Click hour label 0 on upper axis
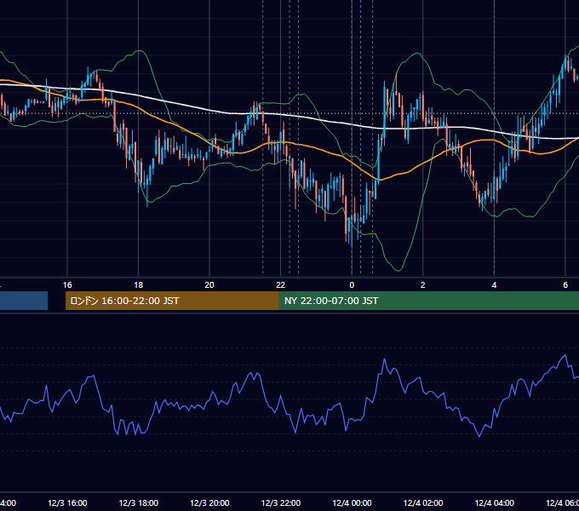Viewport: 579px width, 511px height. [352, 285]
